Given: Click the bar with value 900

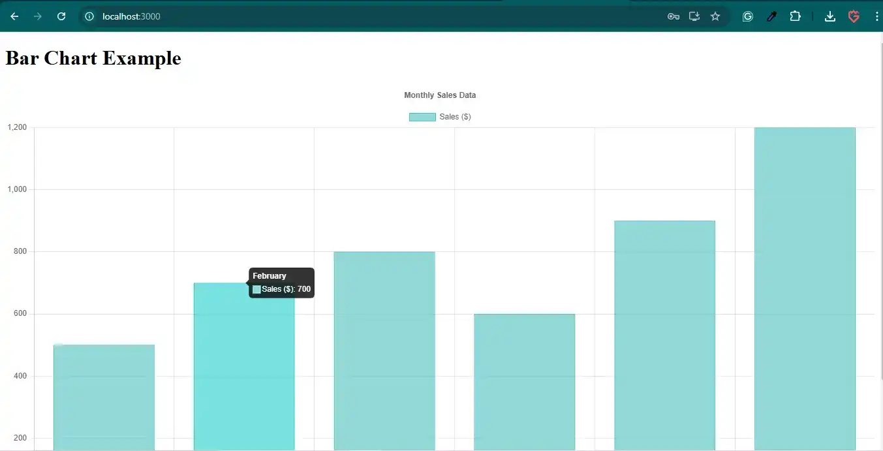Looking at the screenshot, I should pos(664,333).
